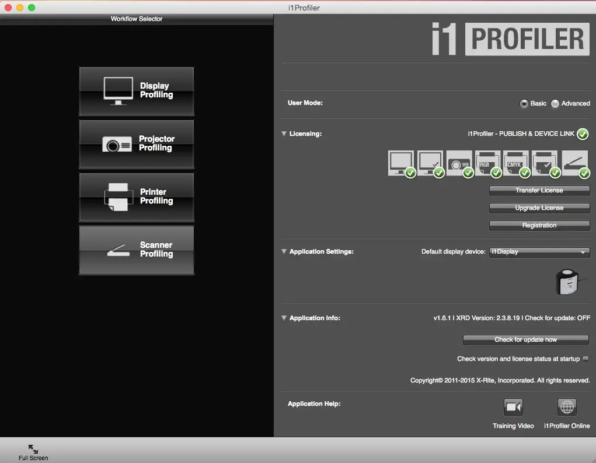Click the display QA license icon

[x=430, y=163]
